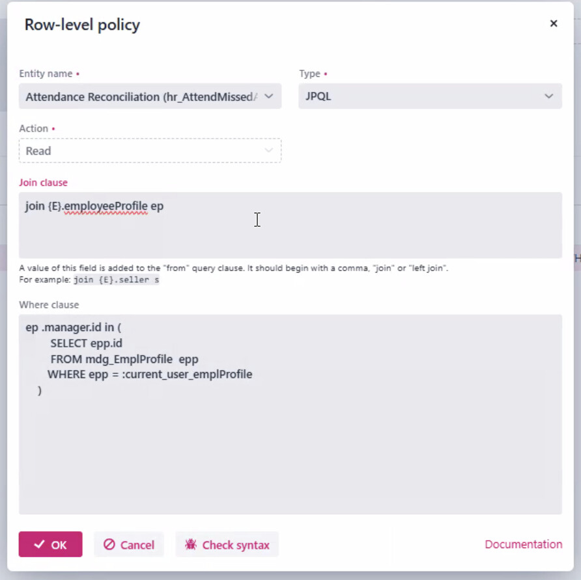Screen dimensions: 581x580
Task: Click the checkmark icon on OK
Action: [x=39, y=545]
